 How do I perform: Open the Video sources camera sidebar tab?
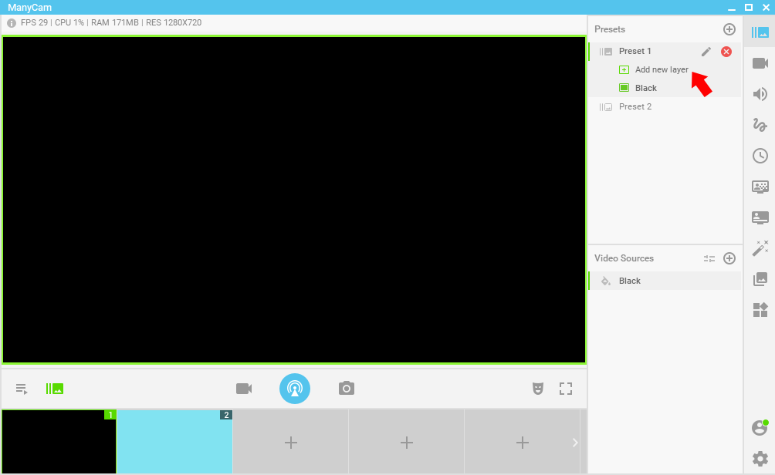coord(760,63)
